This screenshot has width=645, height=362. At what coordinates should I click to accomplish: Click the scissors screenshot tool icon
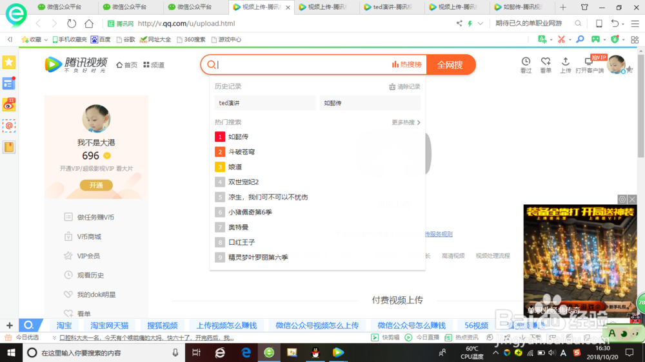click(561, 39)
